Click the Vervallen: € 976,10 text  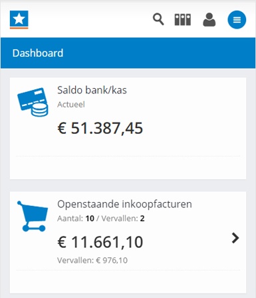92,260
